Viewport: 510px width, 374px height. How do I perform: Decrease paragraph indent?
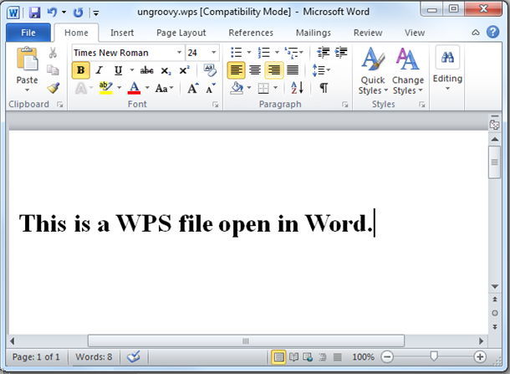pos(324,52)
